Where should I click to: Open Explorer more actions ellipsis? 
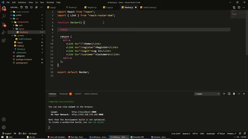41,7
